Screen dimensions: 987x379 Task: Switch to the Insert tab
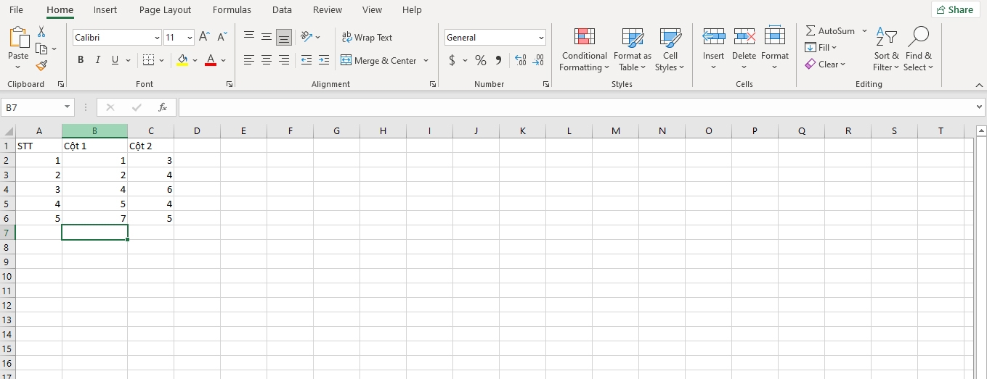tap(105, 10)
